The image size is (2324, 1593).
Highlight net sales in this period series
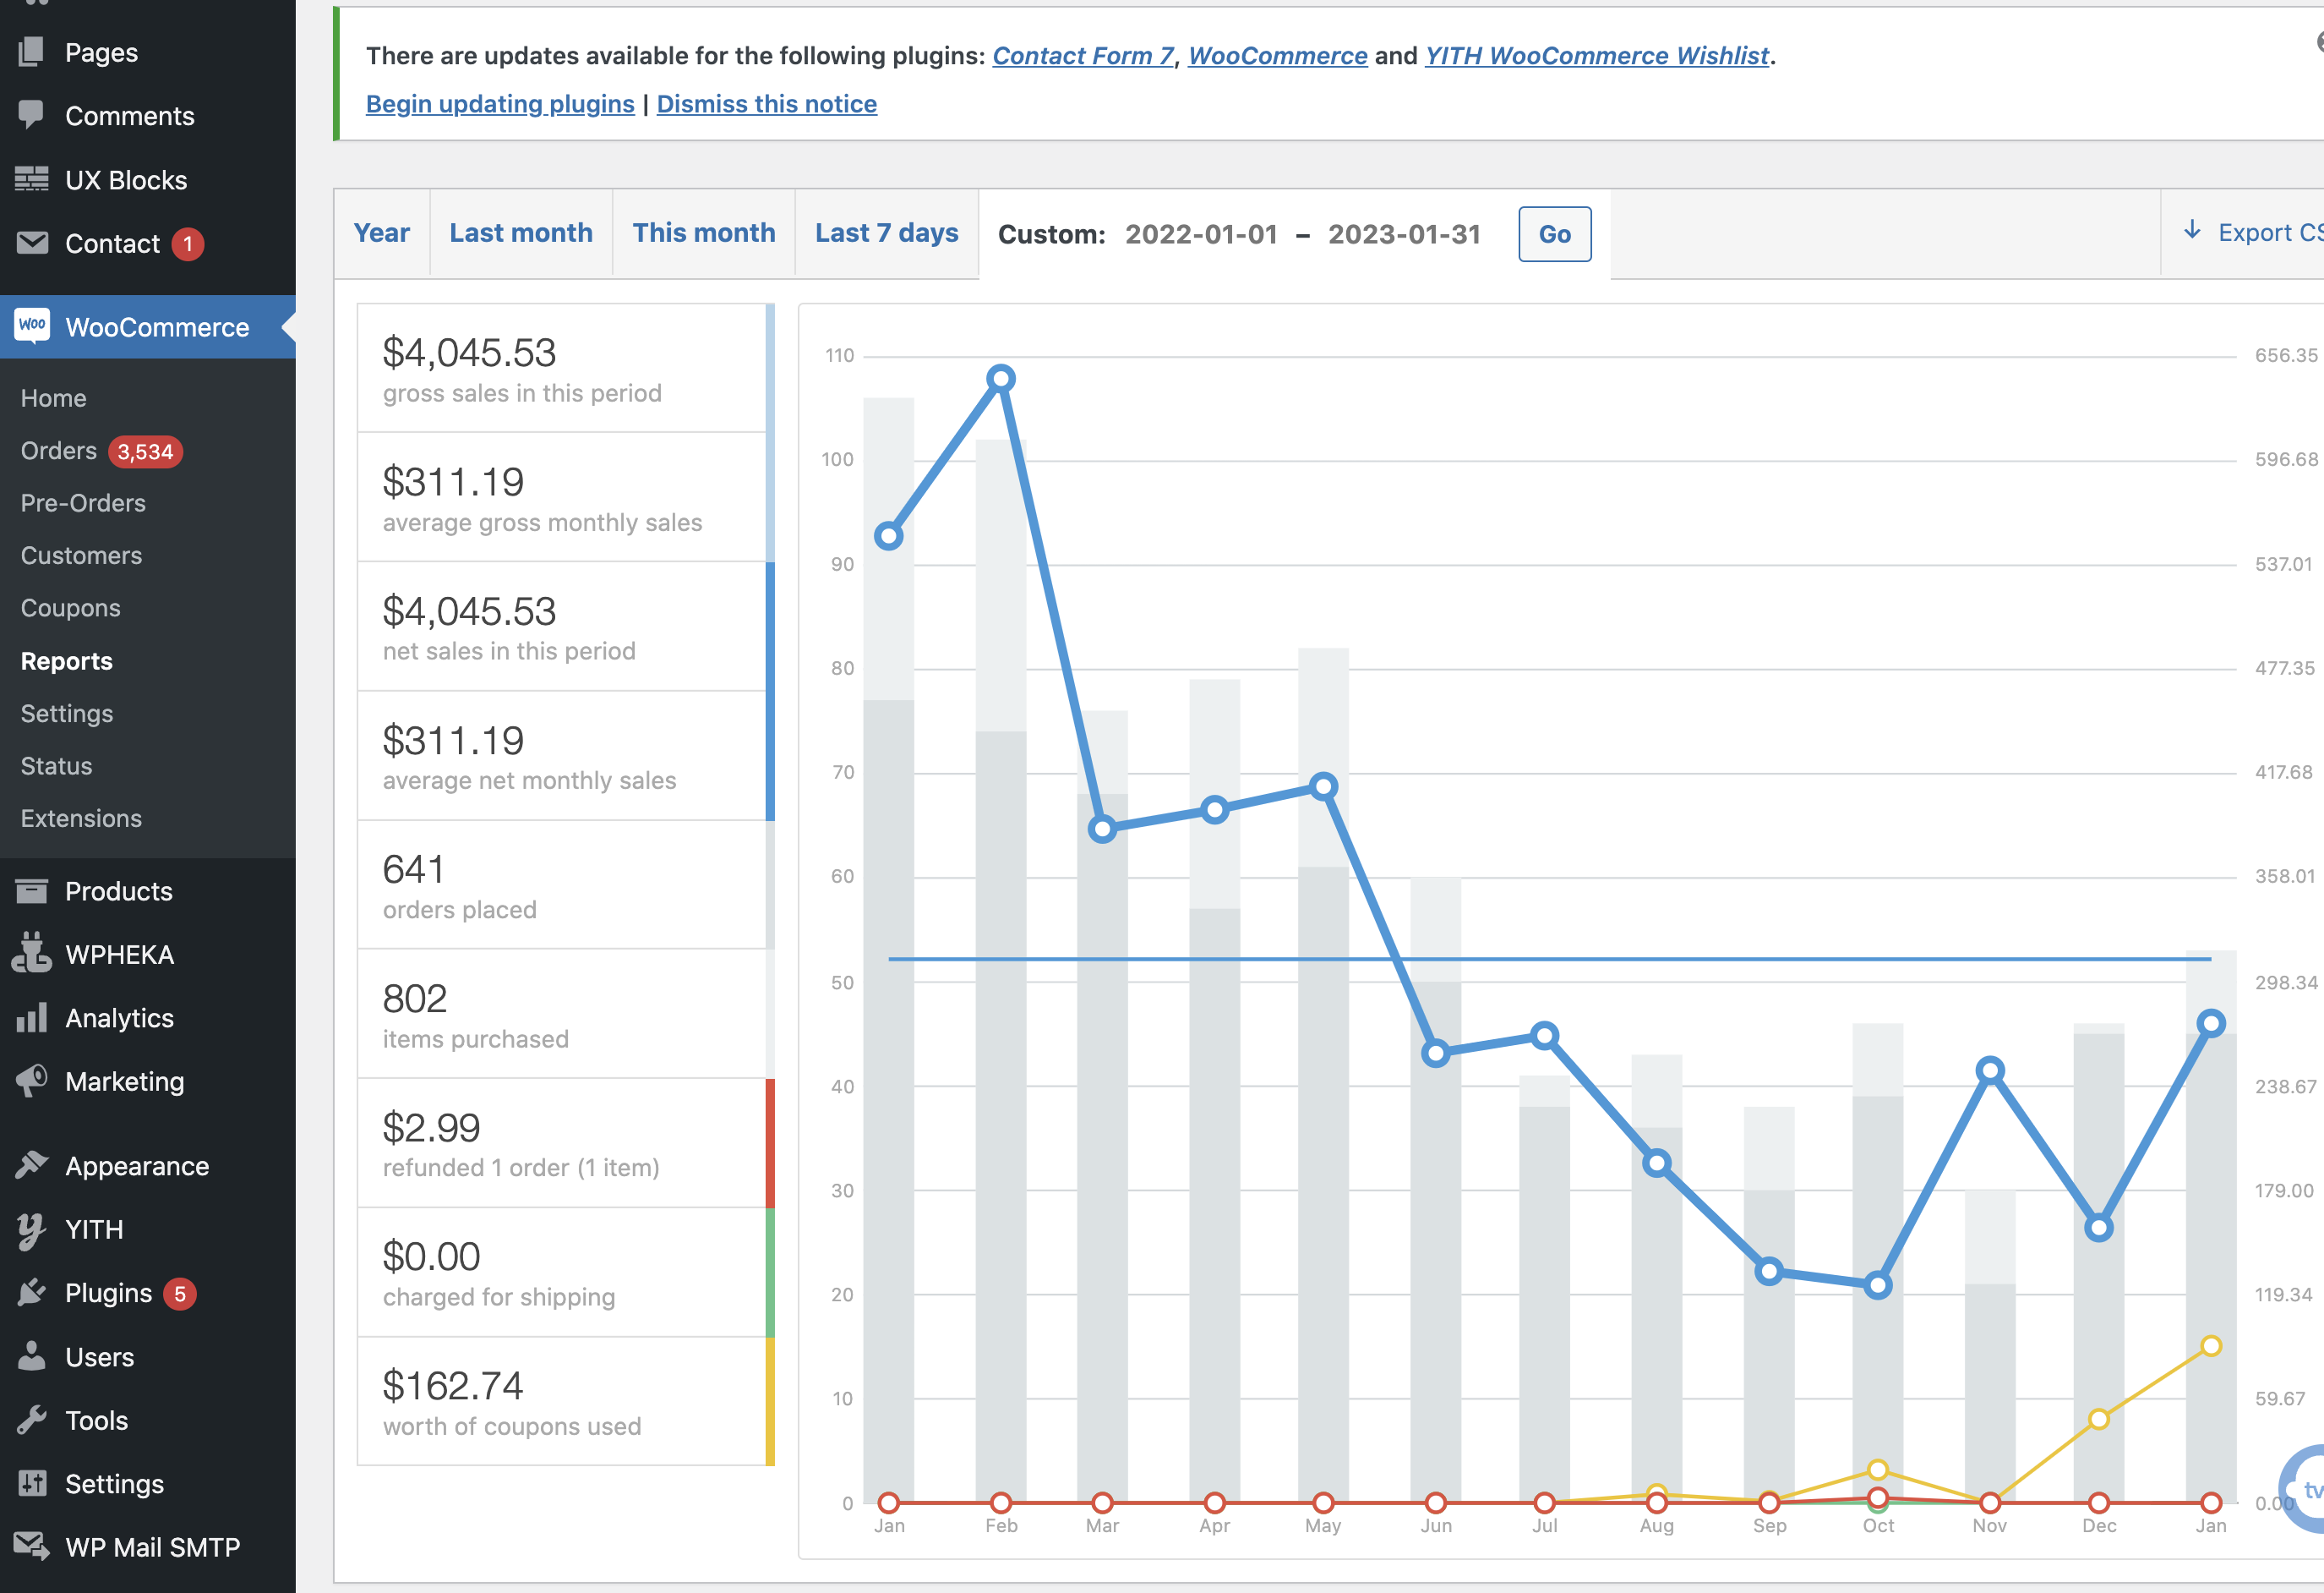[566, 627]
